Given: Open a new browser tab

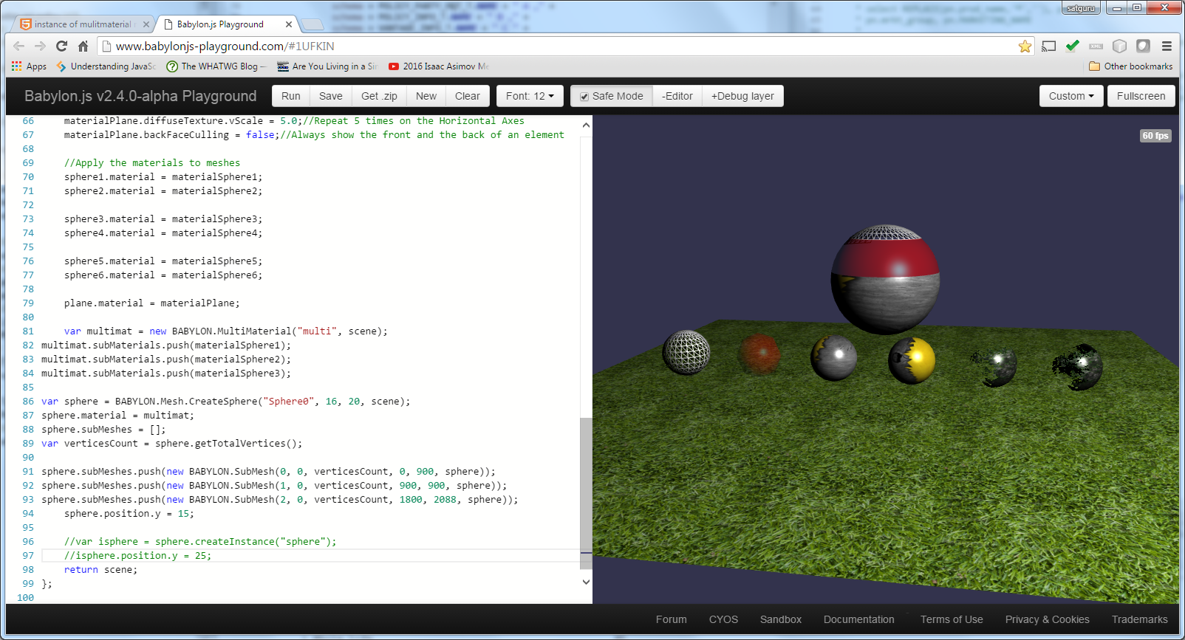Looking at the screenshot, I should tap(313, 24).
